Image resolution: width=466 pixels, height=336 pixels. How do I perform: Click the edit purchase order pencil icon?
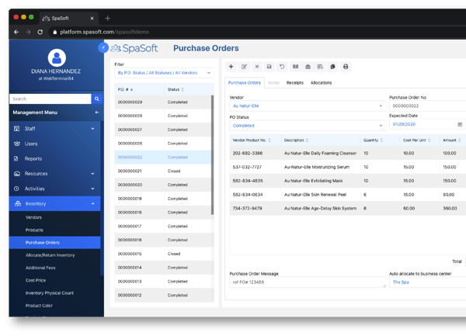click(244, 67)
